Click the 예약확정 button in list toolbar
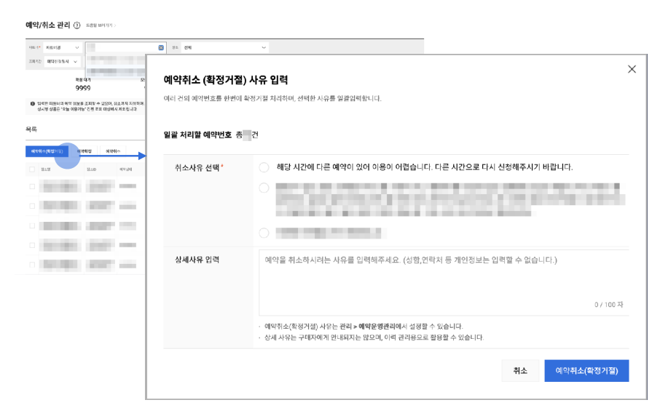The width and height of the screenshot is (660, 408). [x=86, y=151]
